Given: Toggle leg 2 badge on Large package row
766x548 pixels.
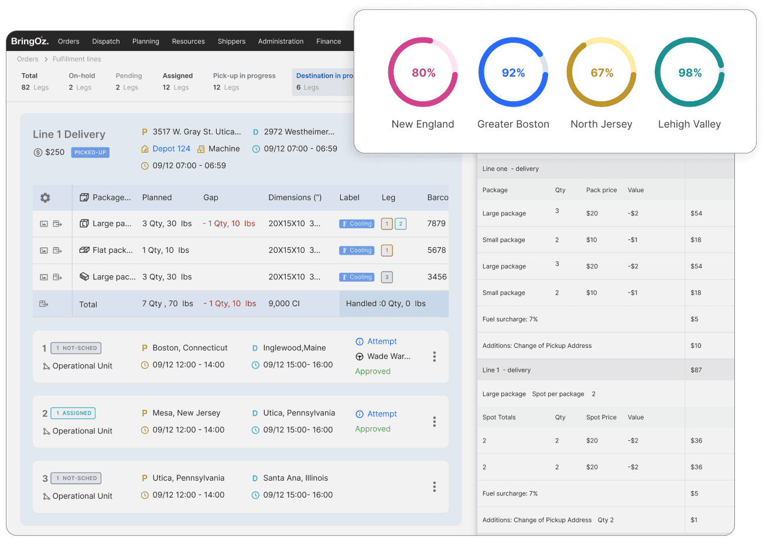Looking at the screenshot, I should point(401,224).
